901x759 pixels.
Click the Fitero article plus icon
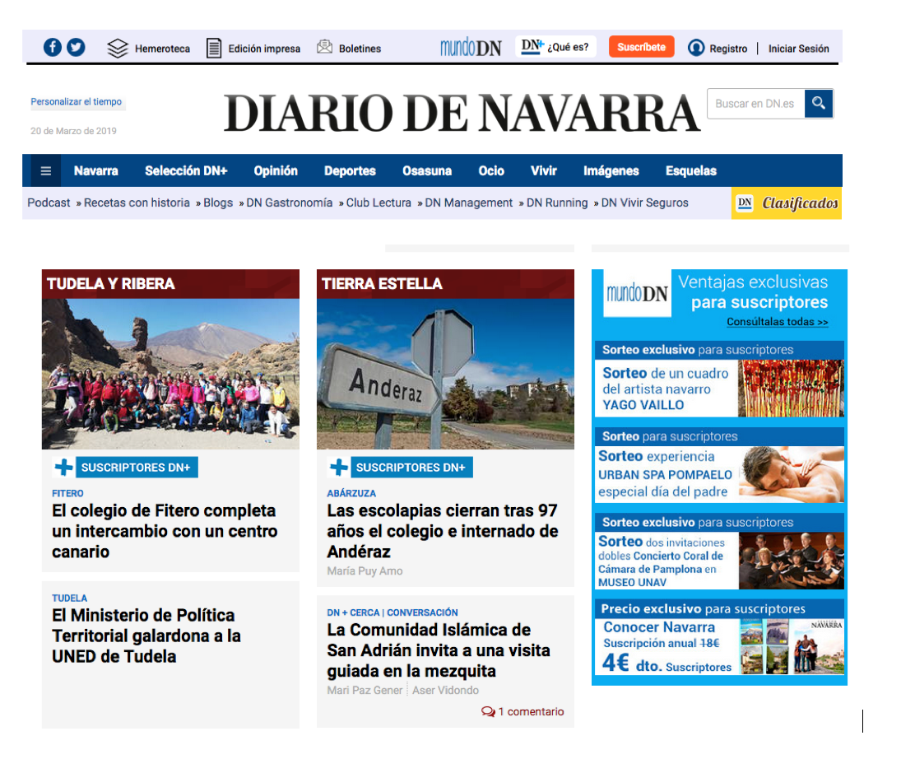pos(64,468)
